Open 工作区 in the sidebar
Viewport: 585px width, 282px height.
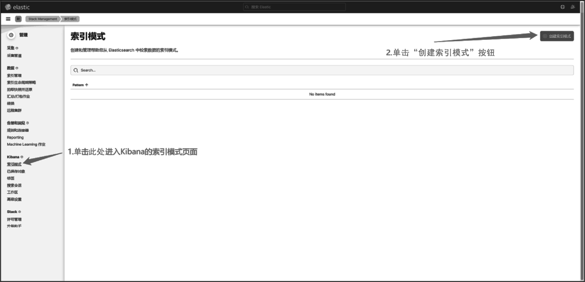coord(12,192)
